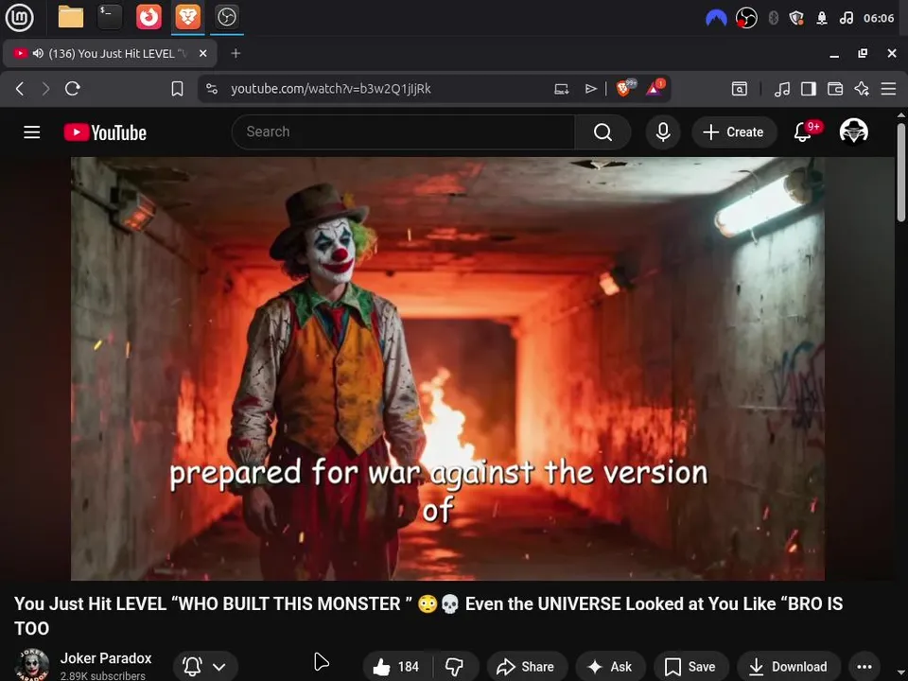The height and width of the screenshot is (681, 908).
Task: Open Brave Shields lion icon
Action: [x=625, y=88]
